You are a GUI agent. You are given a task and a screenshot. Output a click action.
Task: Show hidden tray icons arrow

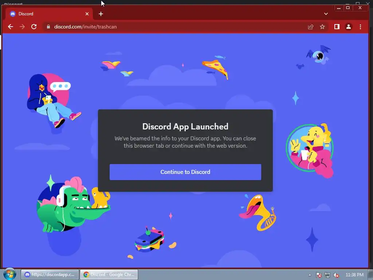[310, 275]
